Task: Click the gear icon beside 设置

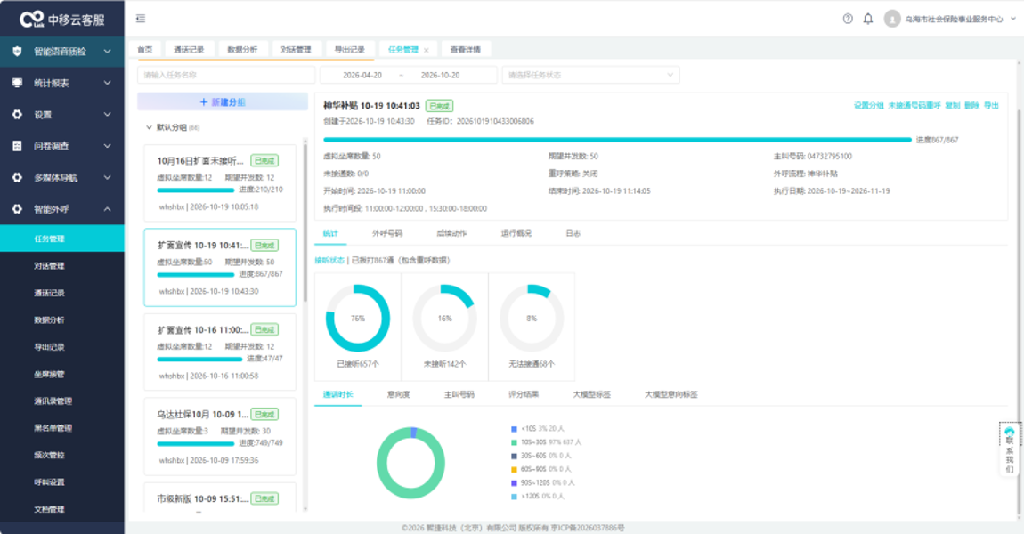Action: [x=17, y=115]
